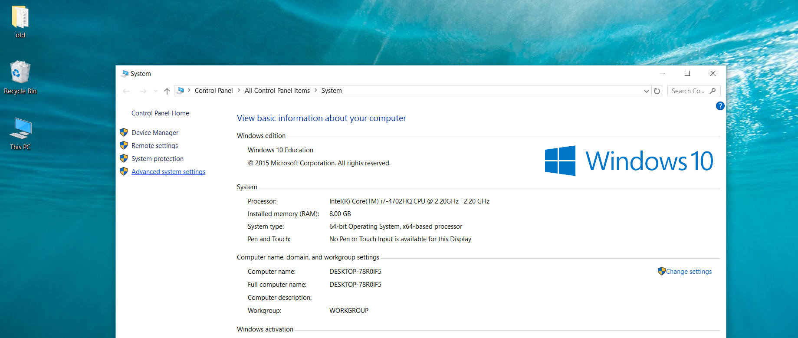The image size is (798, 338).
Task: Focus the Search Control Panel box
Action: click(x=693, y=91)
